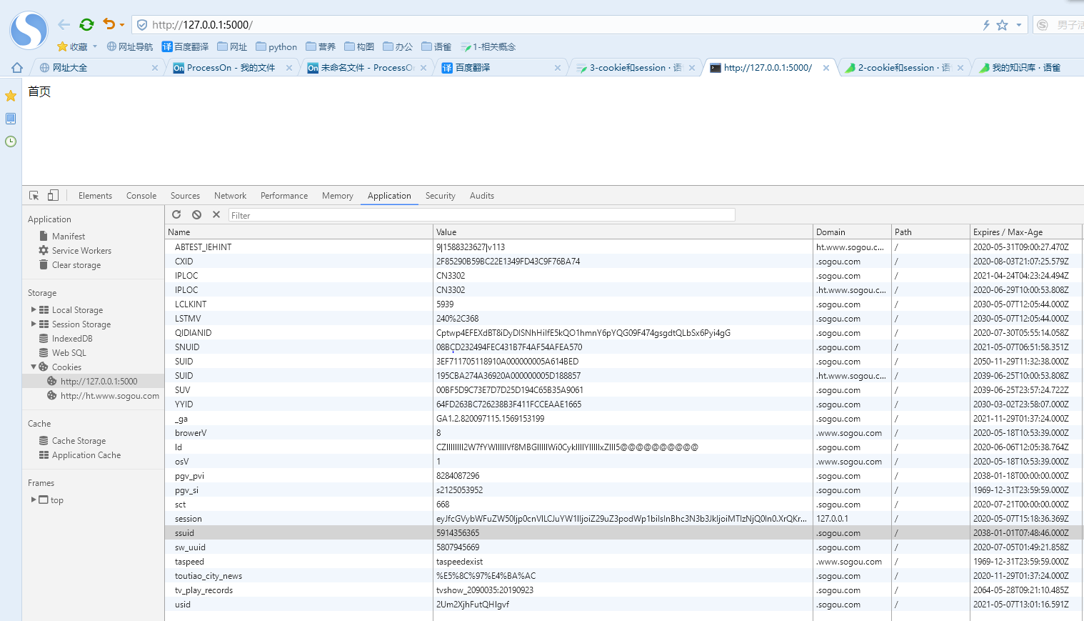Toggle the device toolbar icon
Screen dimensions: 1084x621
[53, 195]
